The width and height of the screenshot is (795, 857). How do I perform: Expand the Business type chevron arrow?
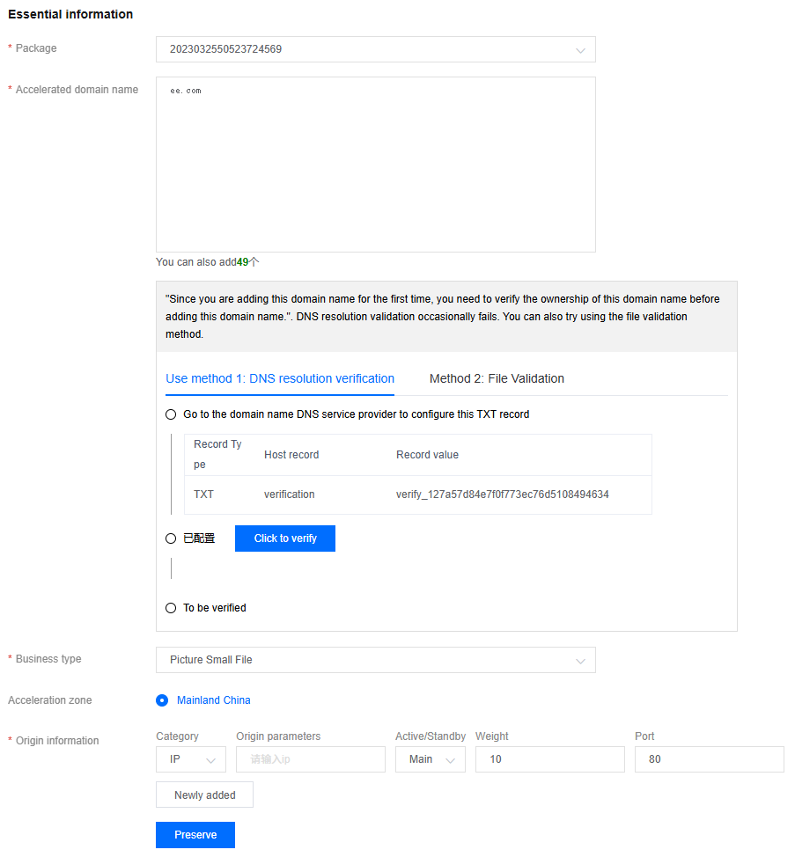click(580, 661)
